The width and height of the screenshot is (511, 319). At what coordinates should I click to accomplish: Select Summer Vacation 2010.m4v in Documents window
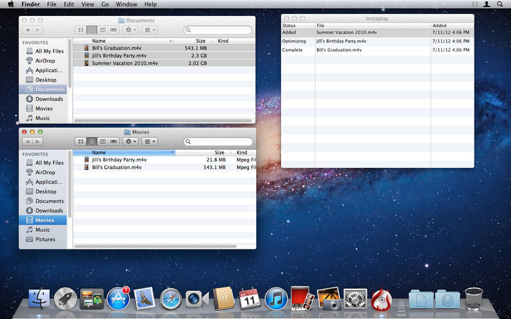point(164,63)
